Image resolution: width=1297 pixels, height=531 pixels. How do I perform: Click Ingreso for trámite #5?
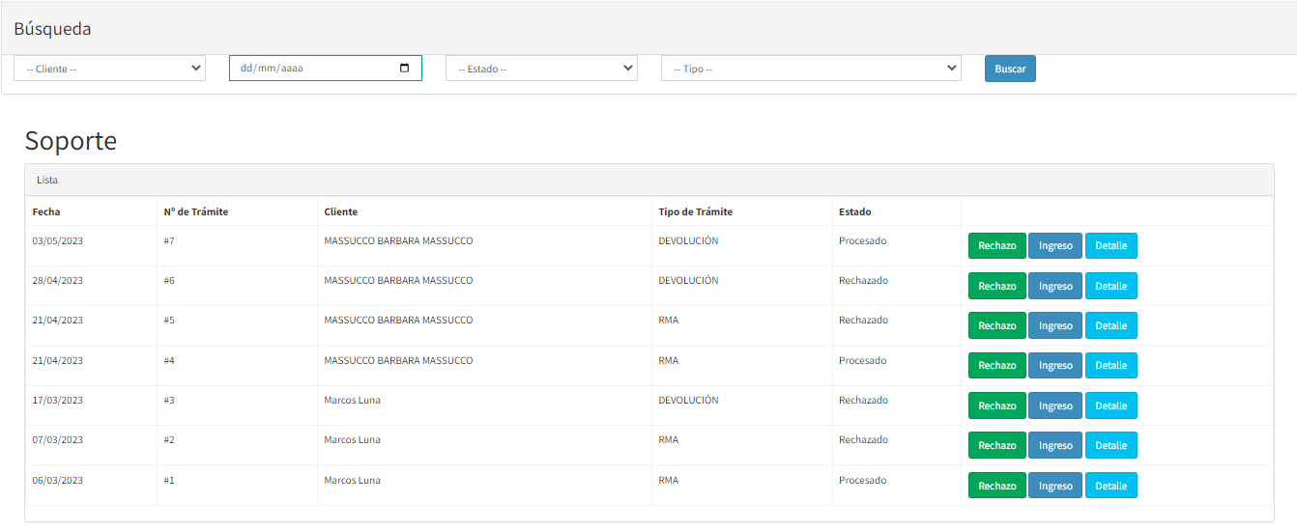click(x=1055, y=326)
